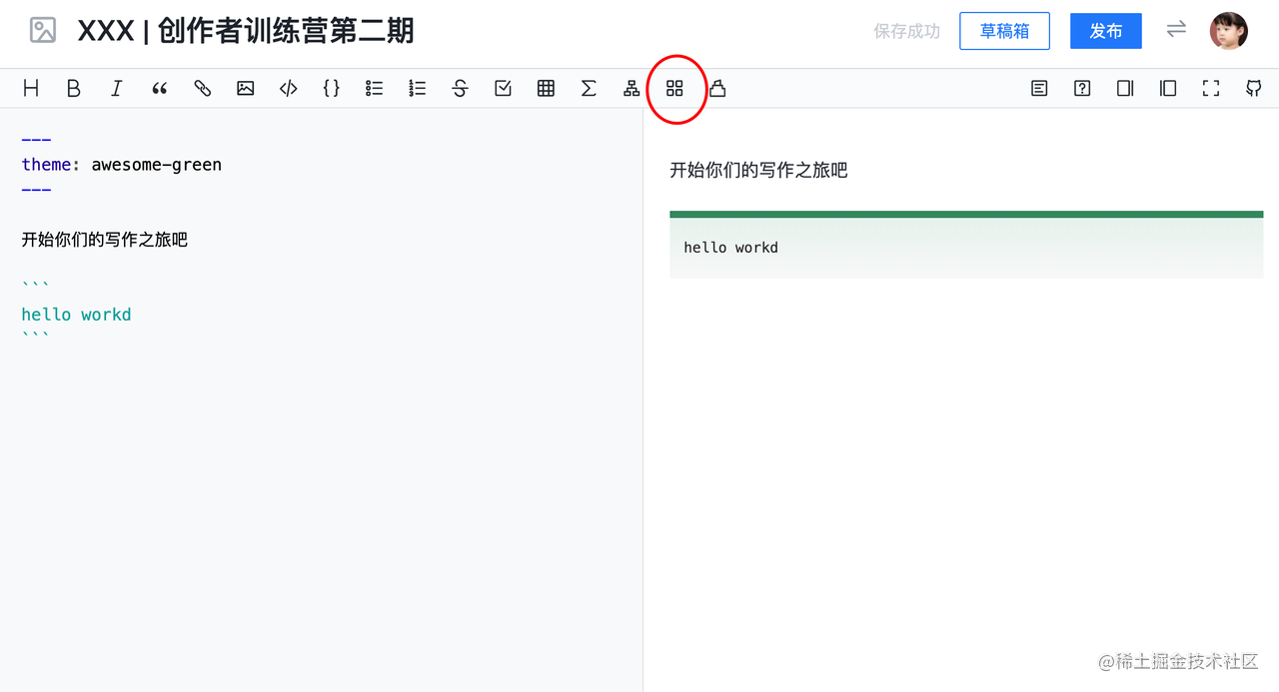
Task: Insert an unordered list
Action: point(375,89)
